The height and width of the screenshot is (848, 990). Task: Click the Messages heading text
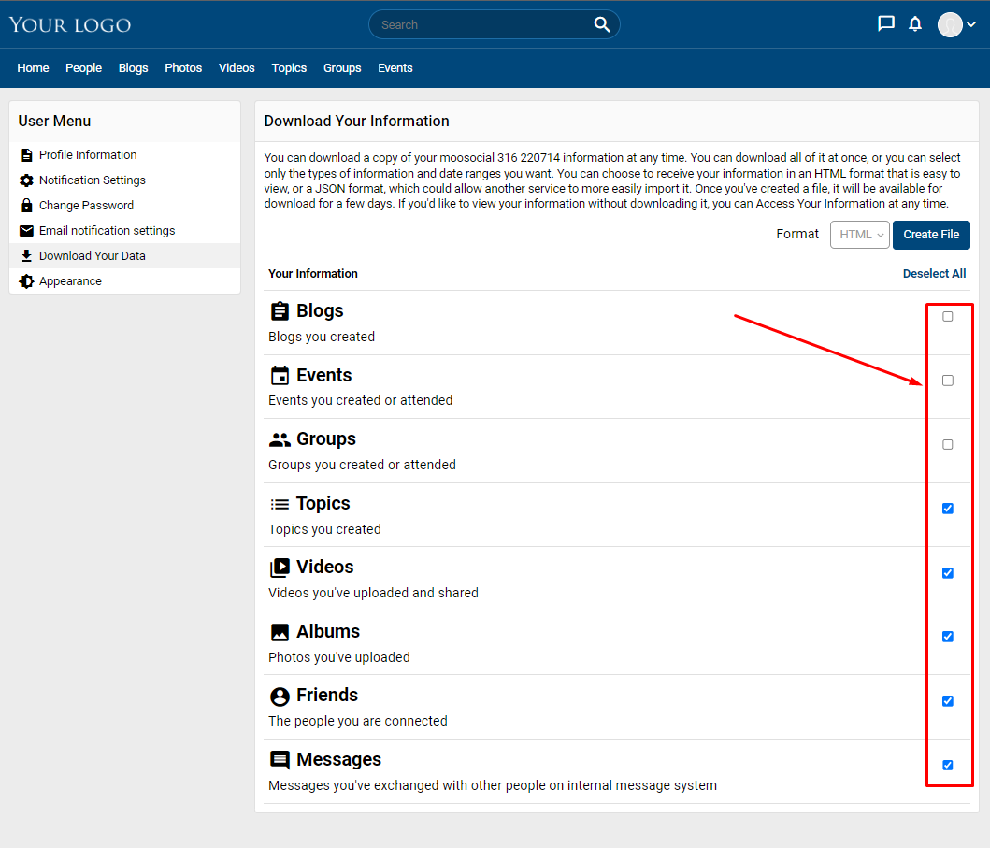click(339, 759)
